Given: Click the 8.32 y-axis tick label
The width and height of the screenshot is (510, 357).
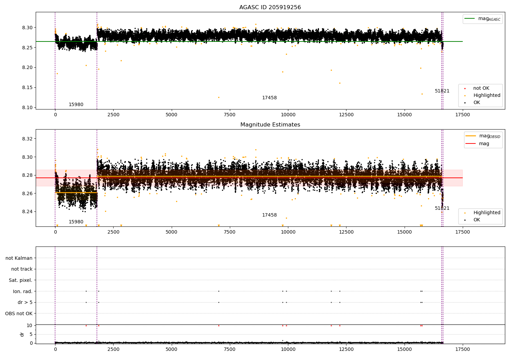Looking at the screenshot, I should [27, 139].
